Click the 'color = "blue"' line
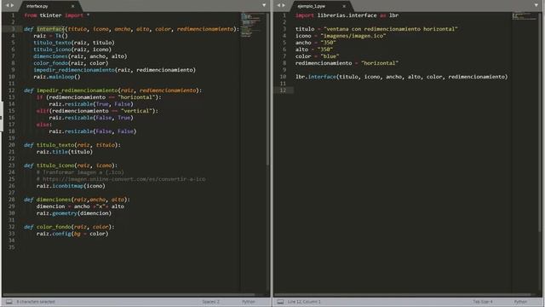Viewport: 545px width, 307px height. point(318,56)
